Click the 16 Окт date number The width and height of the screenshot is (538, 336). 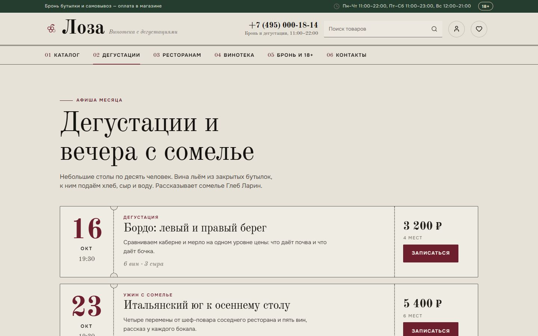tap(87, 228)
